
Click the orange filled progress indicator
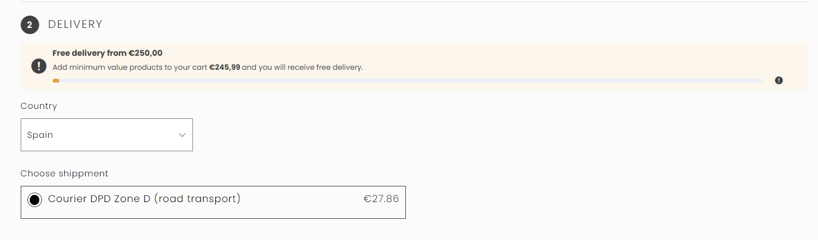pyautogui.click(x=56, y=81)
